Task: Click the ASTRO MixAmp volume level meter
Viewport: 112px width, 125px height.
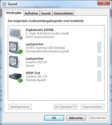Action: point(99,47)
